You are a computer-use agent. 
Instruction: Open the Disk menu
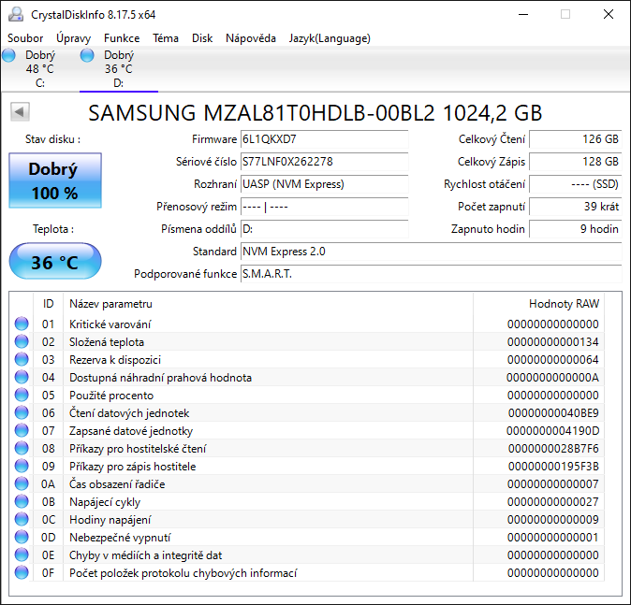[202, 38]
